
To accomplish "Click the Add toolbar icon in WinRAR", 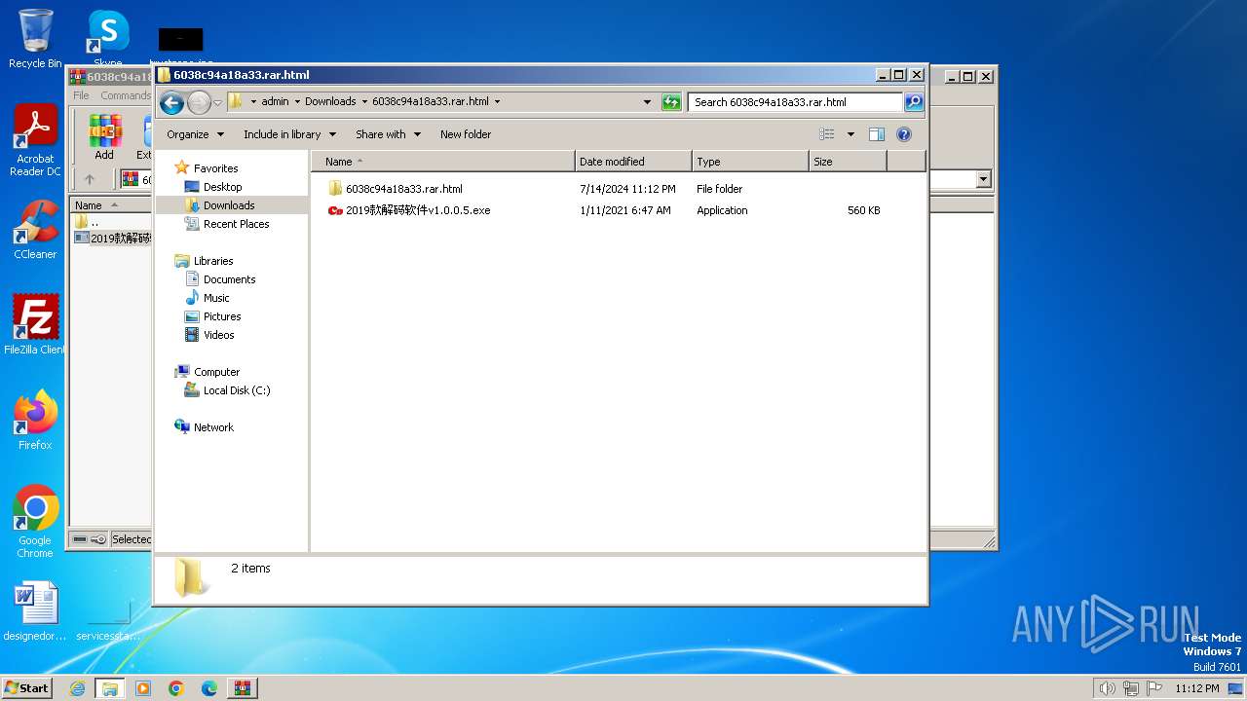I will pyautogui.click(x=104, y=137).
